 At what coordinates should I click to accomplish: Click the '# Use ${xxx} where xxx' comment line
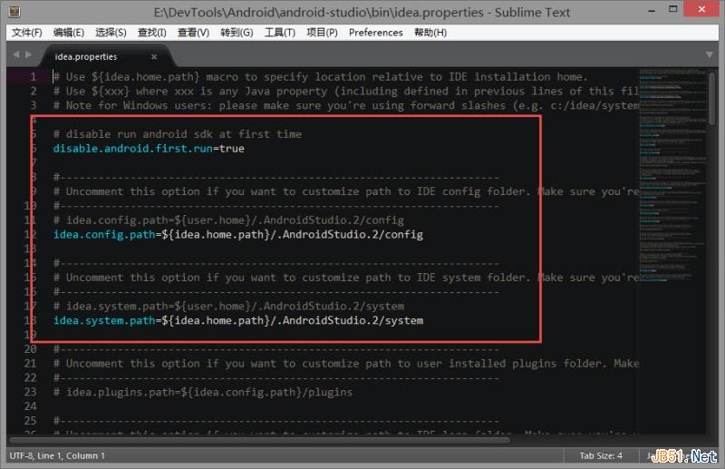(x=346, y=92)
